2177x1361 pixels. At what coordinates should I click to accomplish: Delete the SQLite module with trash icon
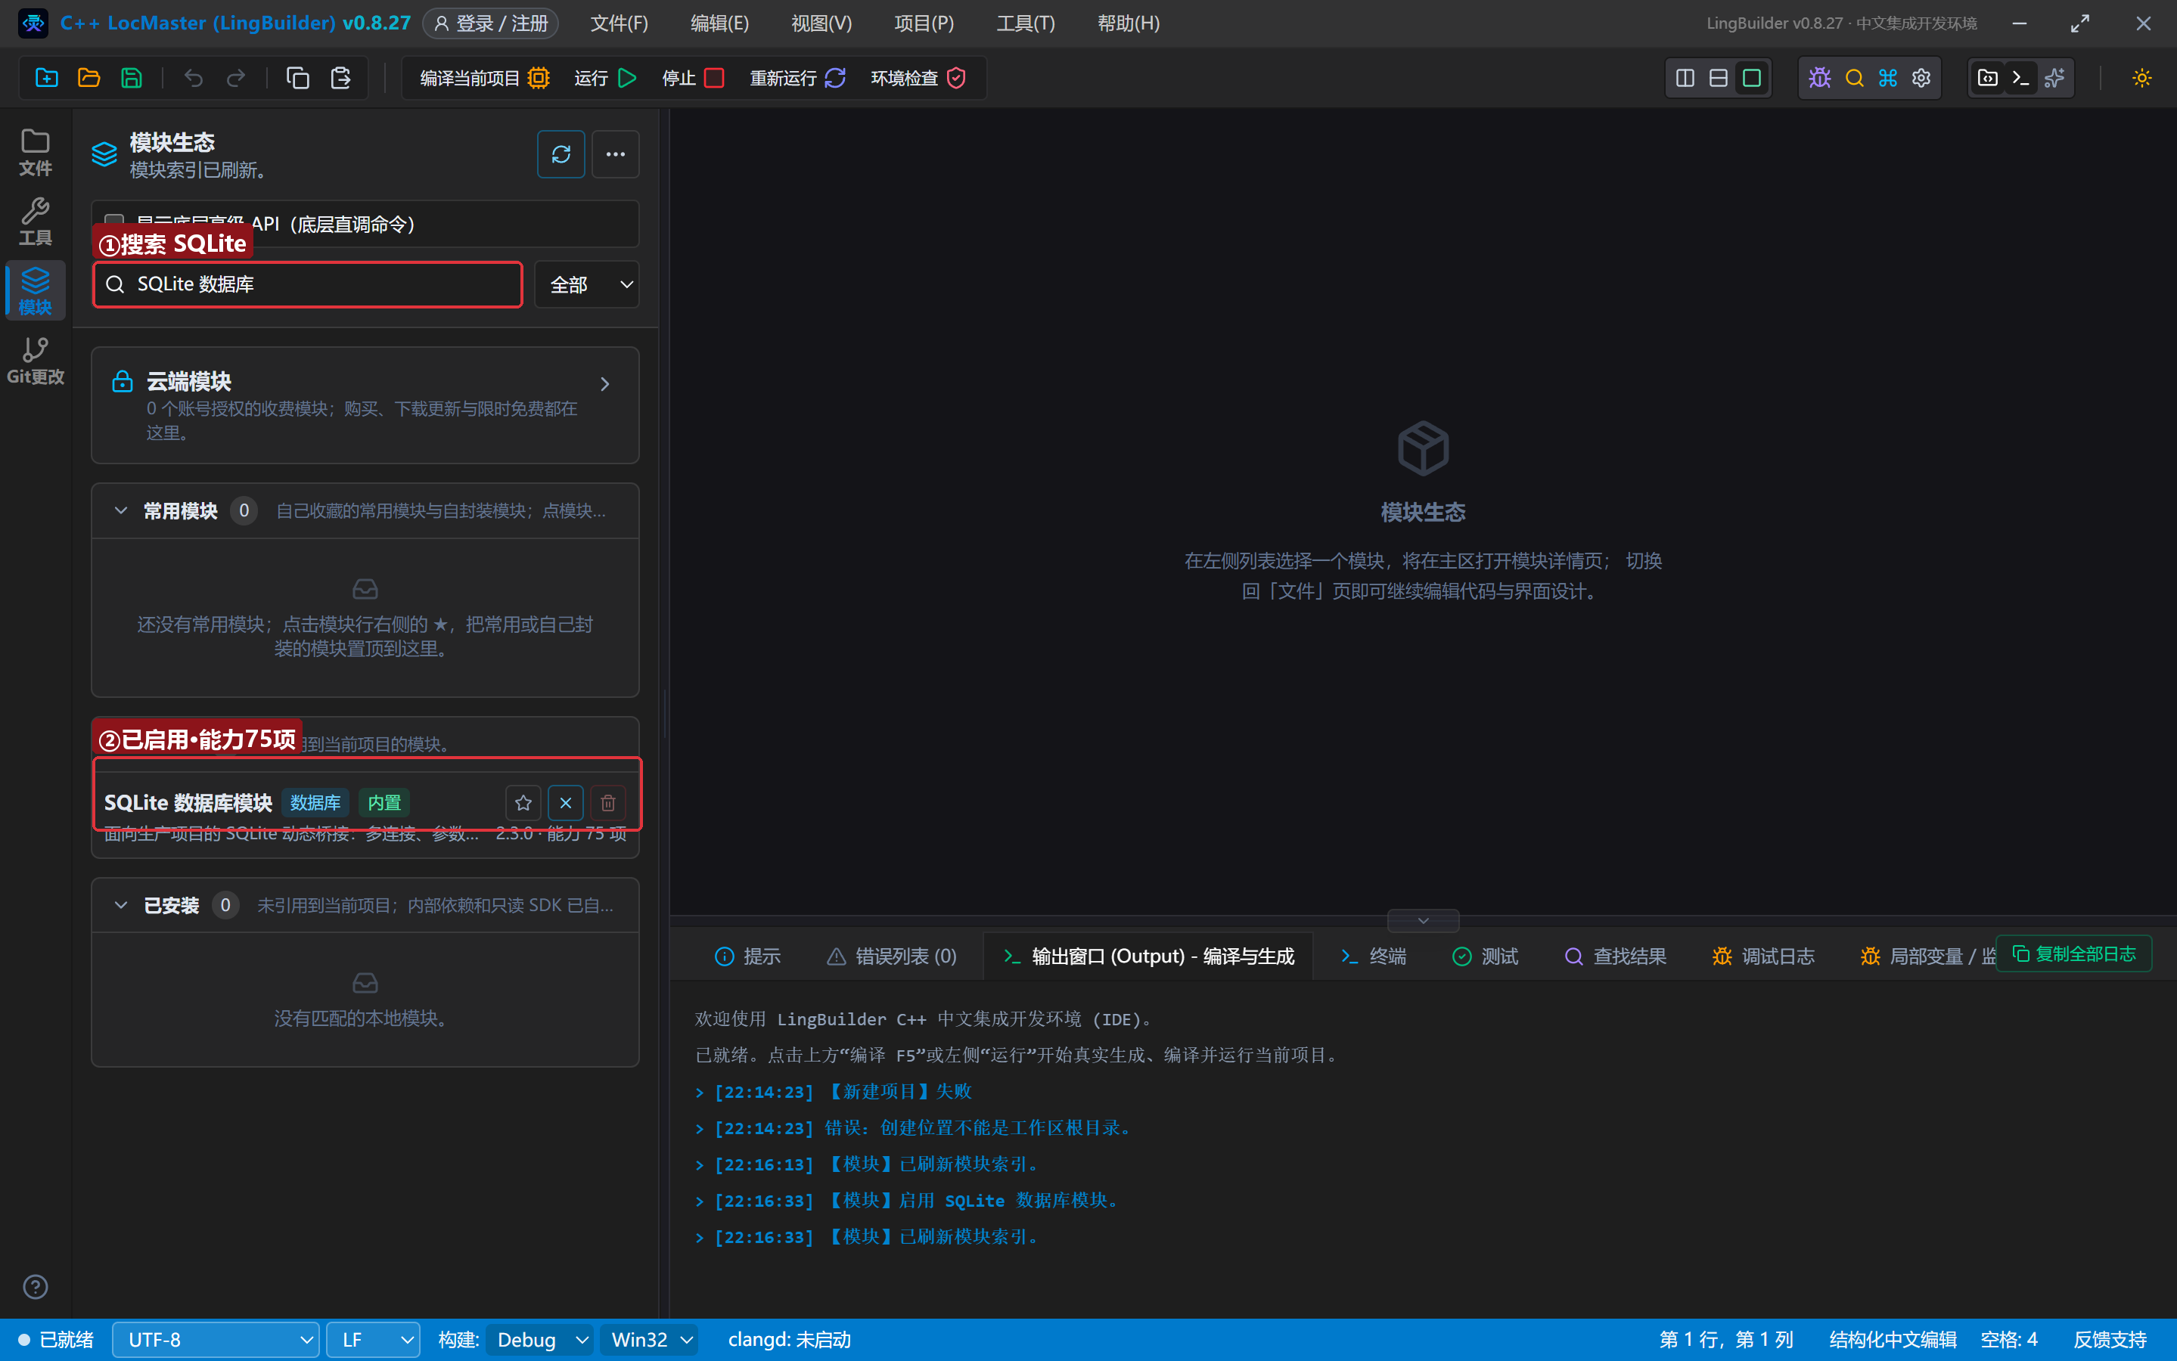coord(607,803)
